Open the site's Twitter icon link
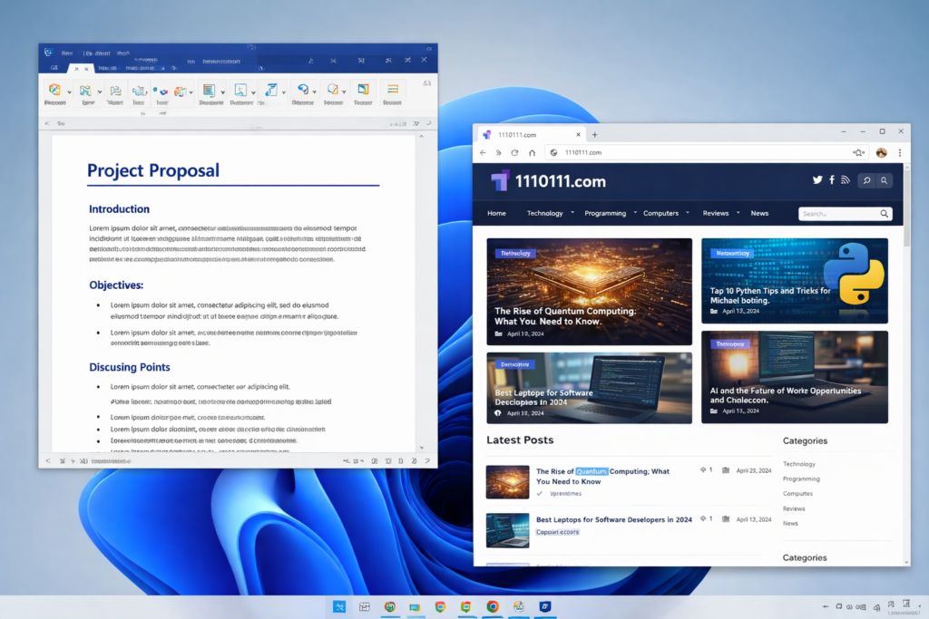Viewport: 929px width, 619px height. [817, 180]
